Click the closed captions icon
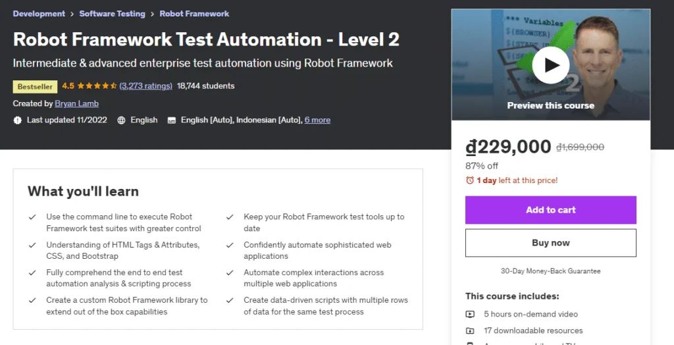The height and width of the screenshot is (345, 674). click(172, 120)
